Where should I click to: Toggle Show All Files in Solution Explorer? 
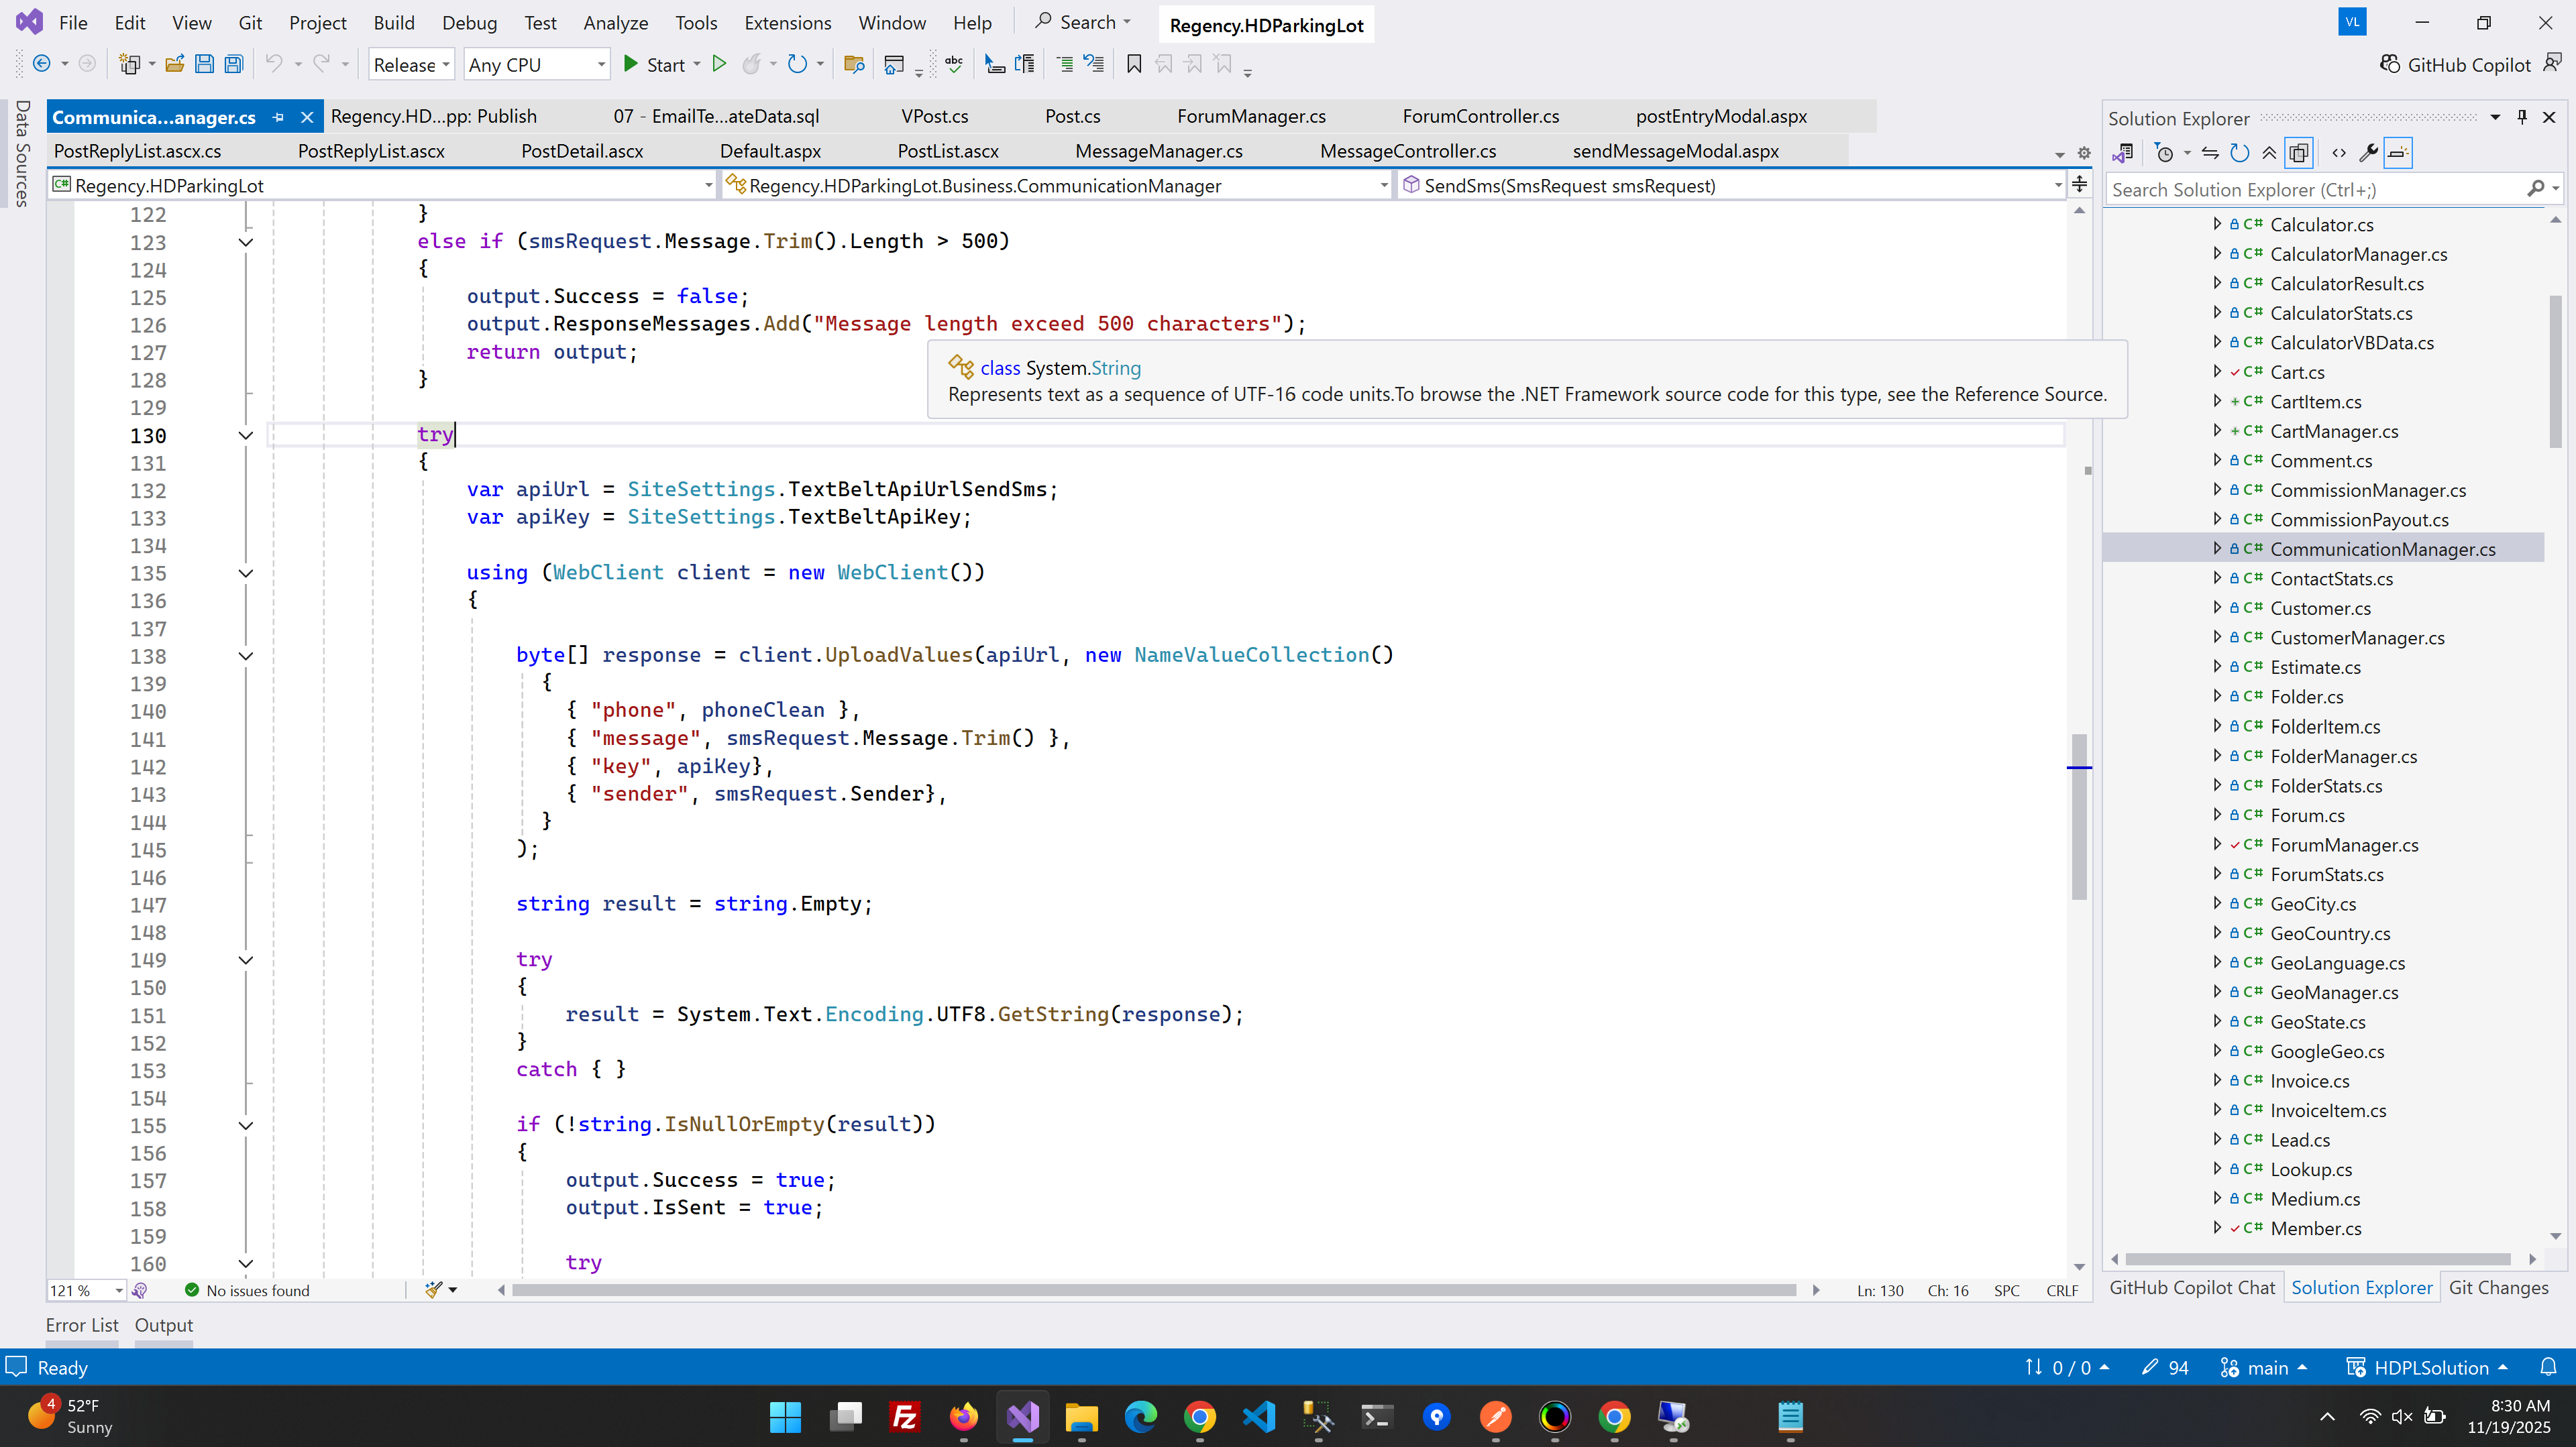click(x=2299, y=153)
